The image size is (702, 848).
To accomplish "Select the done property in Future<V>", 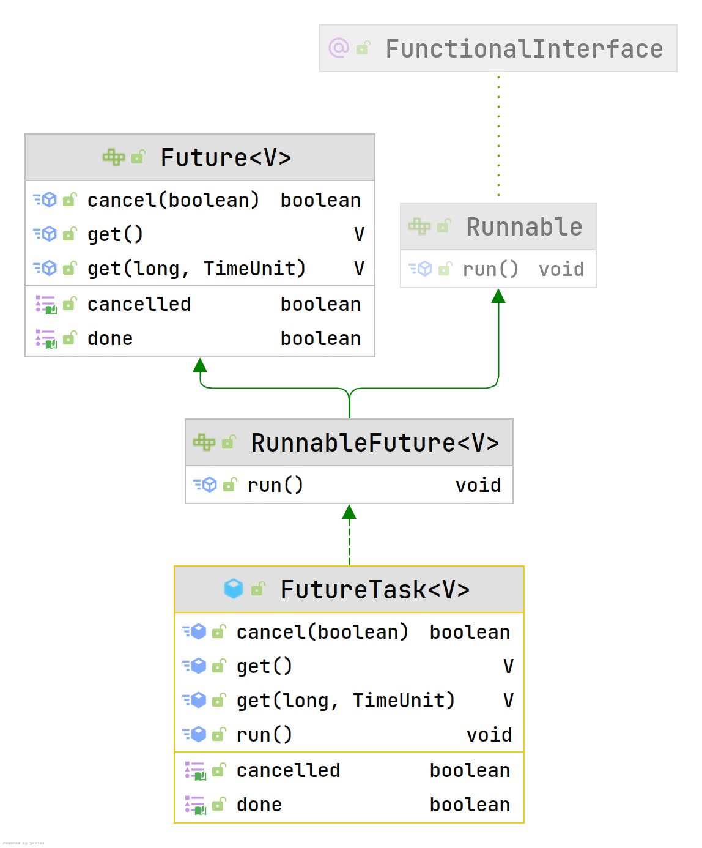I will click(x=110, y=338).
